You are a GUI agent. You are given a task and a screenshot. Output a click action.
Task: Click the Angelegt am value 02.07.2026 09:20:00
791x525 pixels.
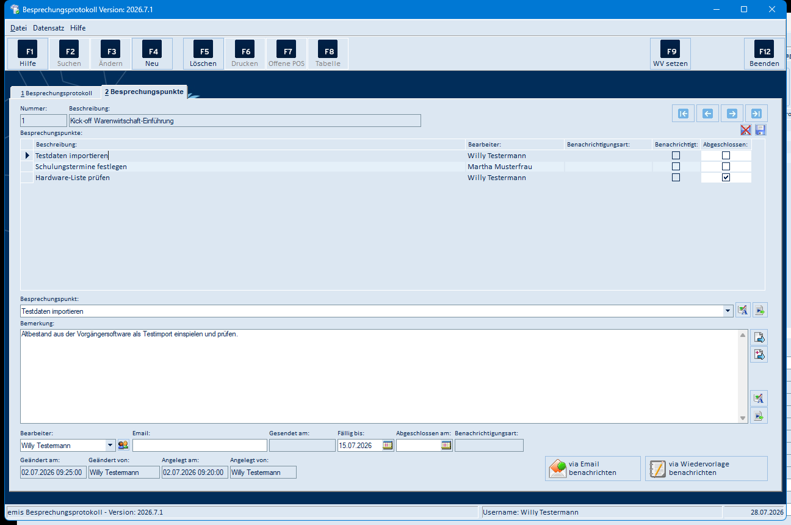tap(195, 472)
